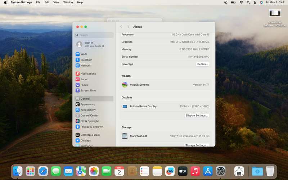This screenshot has height=180, width=288.
Task: Open Mail from the Dock
Action: pyautogui.click(x=68, y=171)
